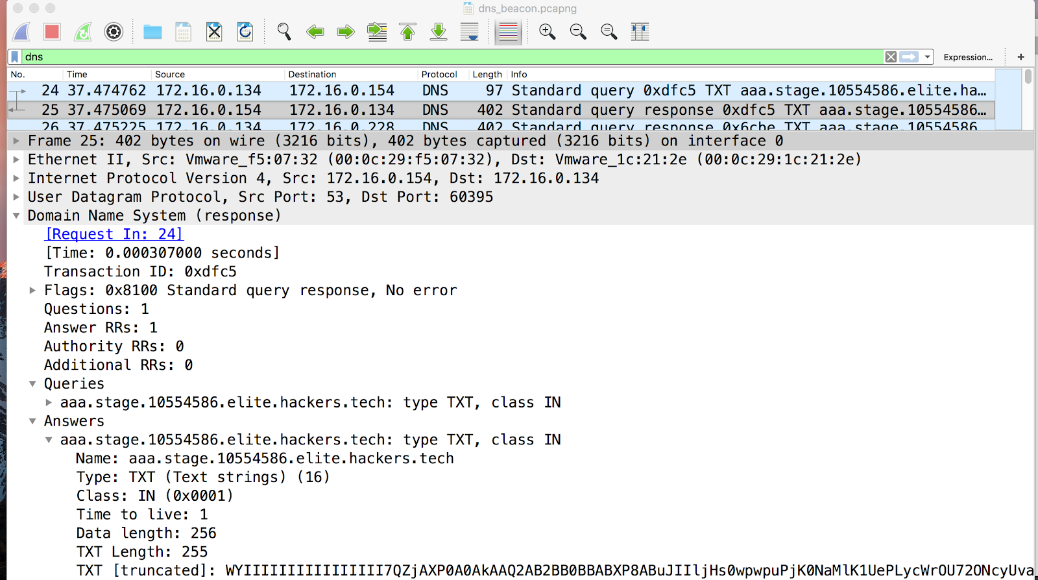
Task: Select Name: aaa.stage.10554586.elite.hackers.tech field
Action: [x=265, y=459]
